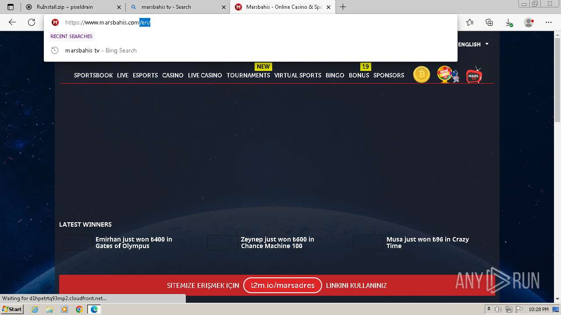Click the recent search history clock icon
This screenshot has width=561, height=315.
(x=55, y=50)
